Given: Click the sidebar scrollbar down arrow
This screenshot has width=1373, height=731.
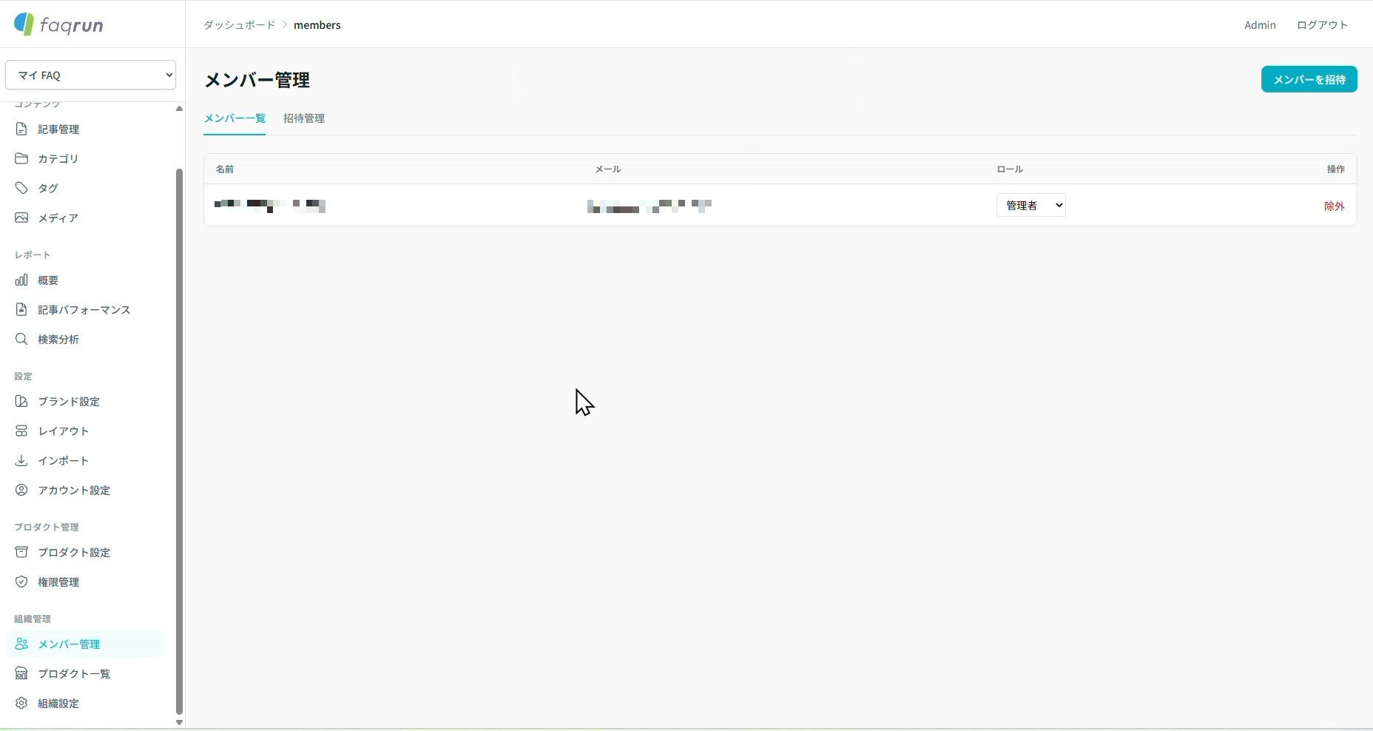Looking at the screenshot, I should (x=179, y=722).
